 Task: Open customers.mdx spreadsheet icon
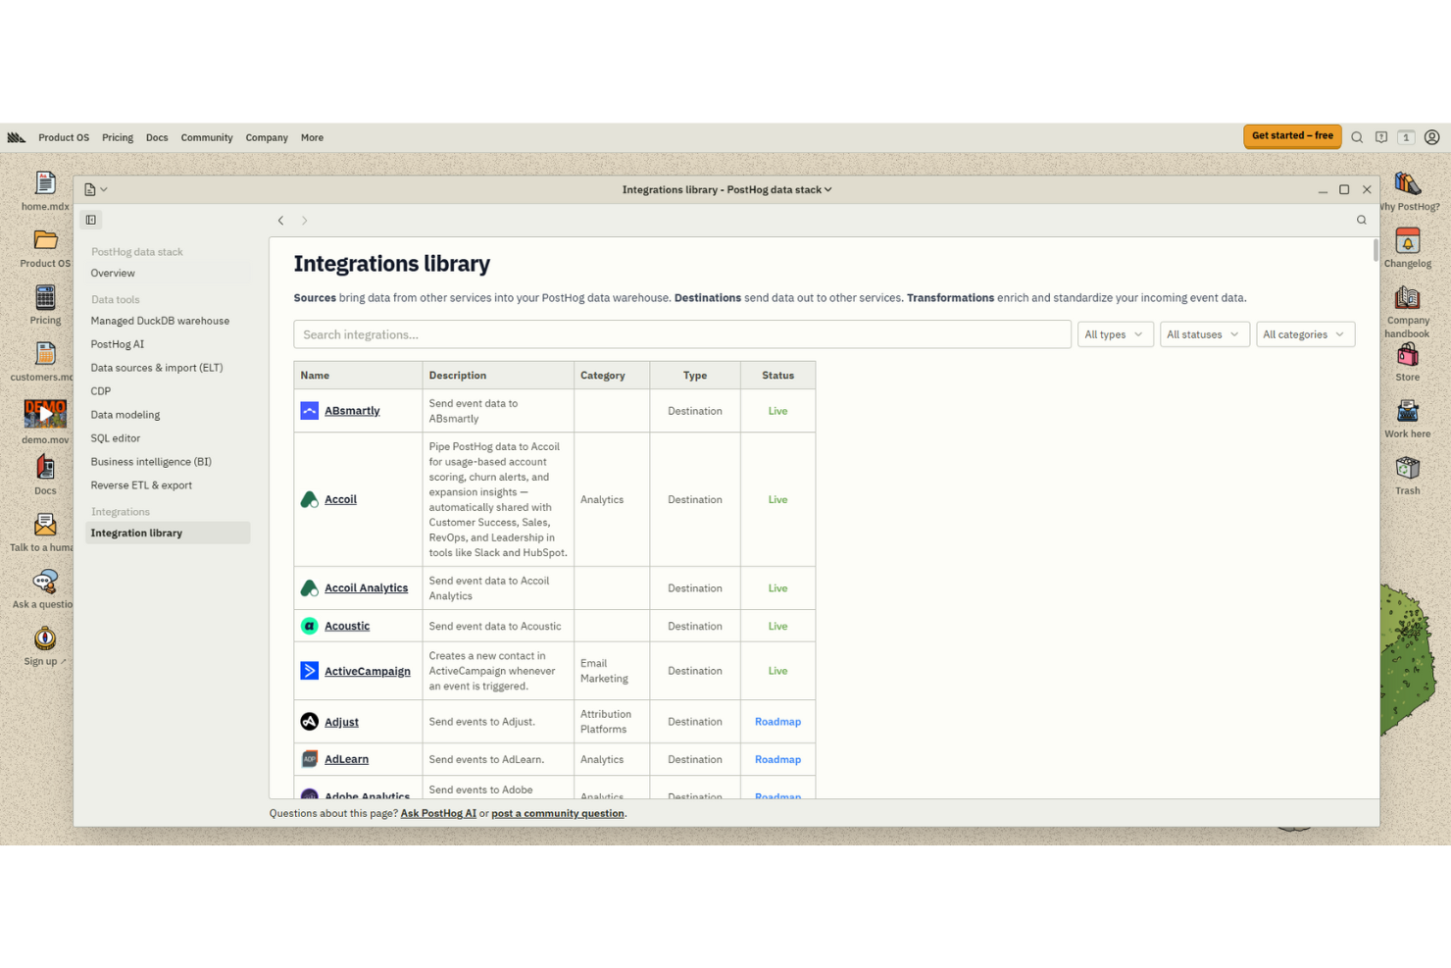[x=44, y=355]
